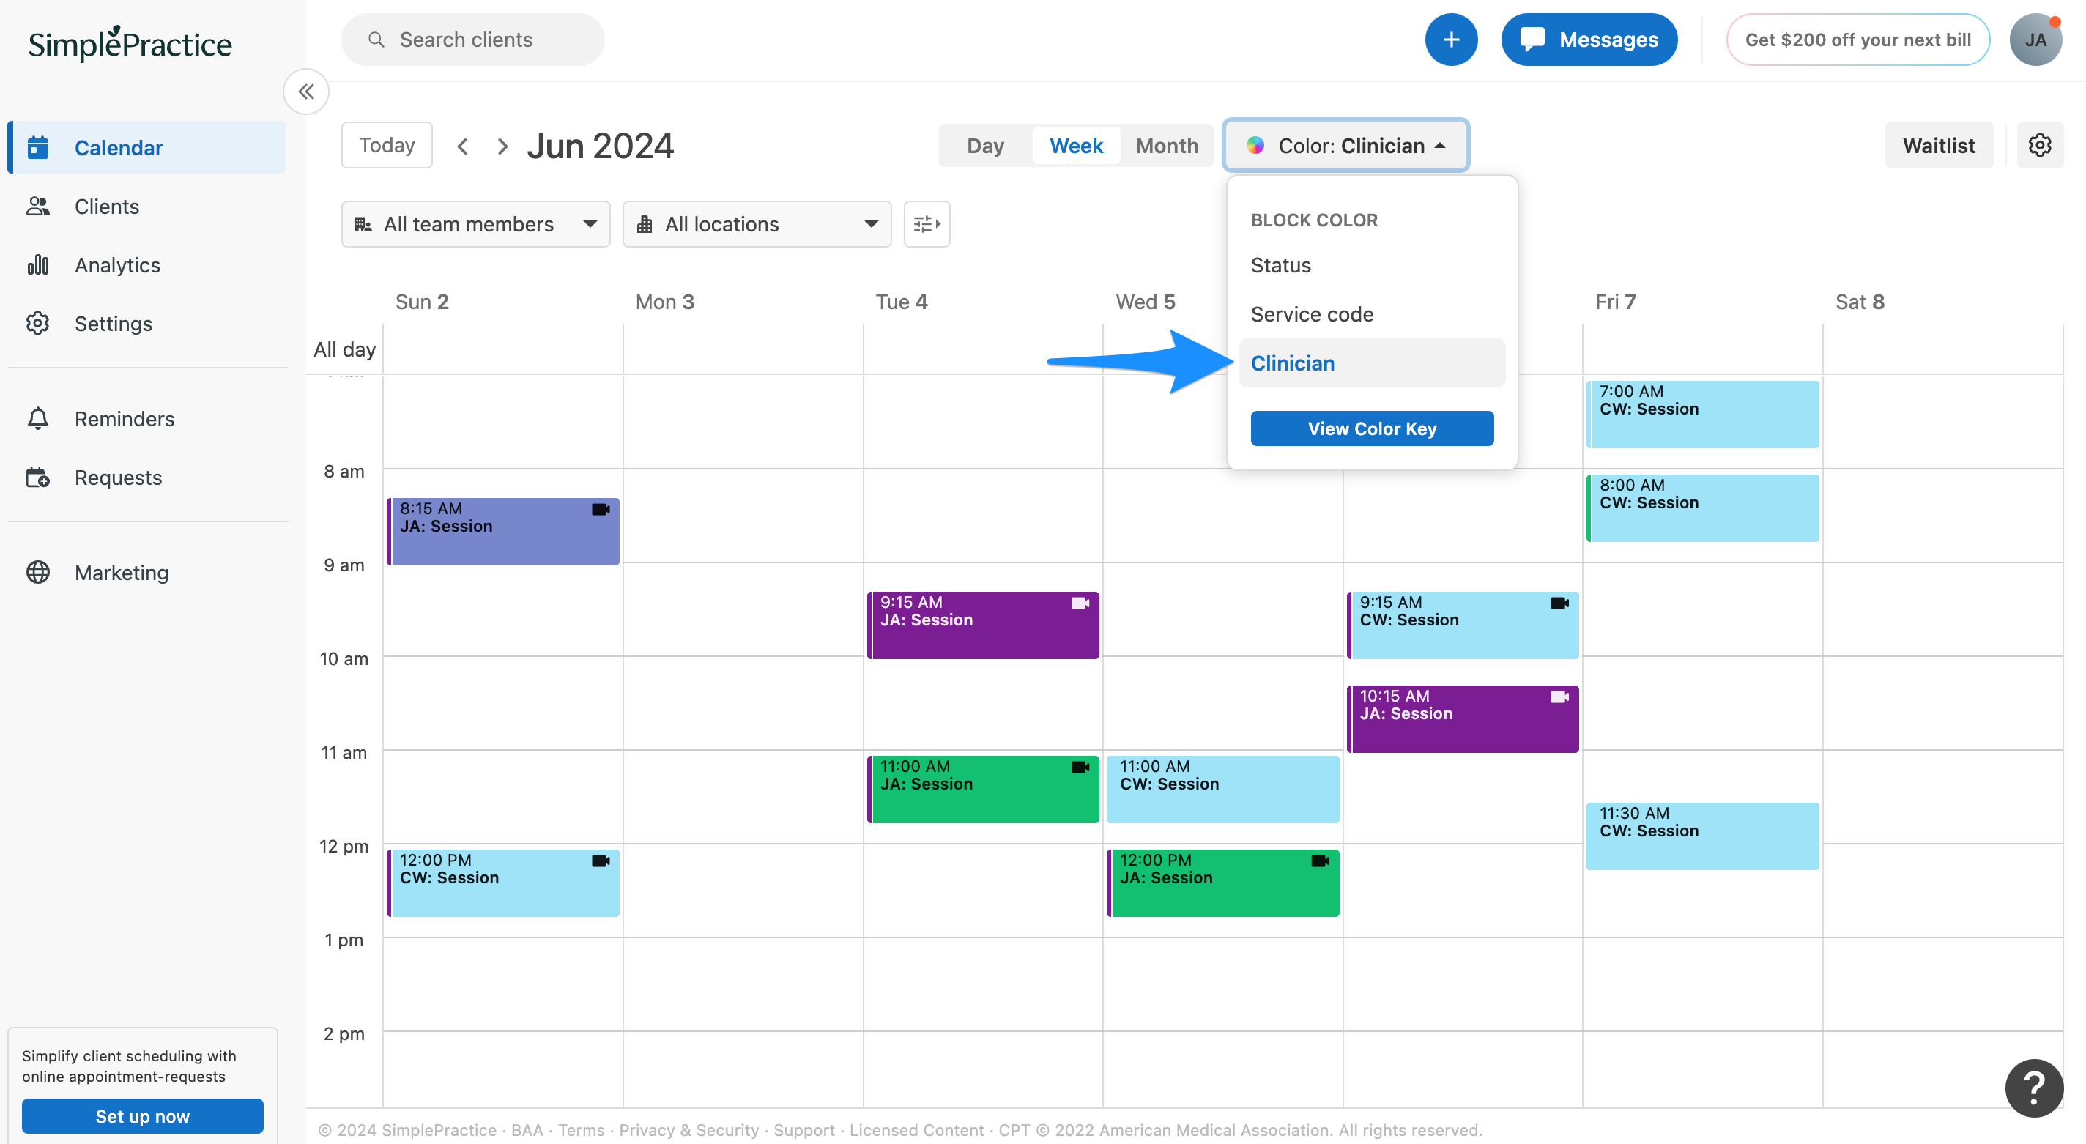
Task: Click the video icon on Wednesday's 12:00 PM JA session
Action: click(x=1320, y=861)
